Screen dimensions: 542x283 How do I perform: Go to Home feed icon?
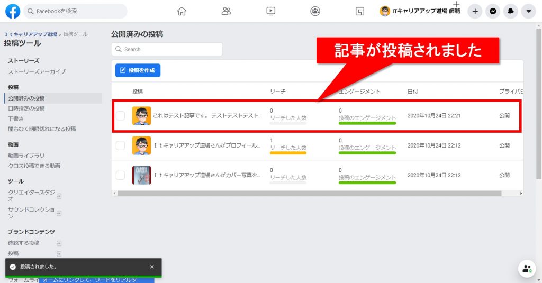coord(182,11)
